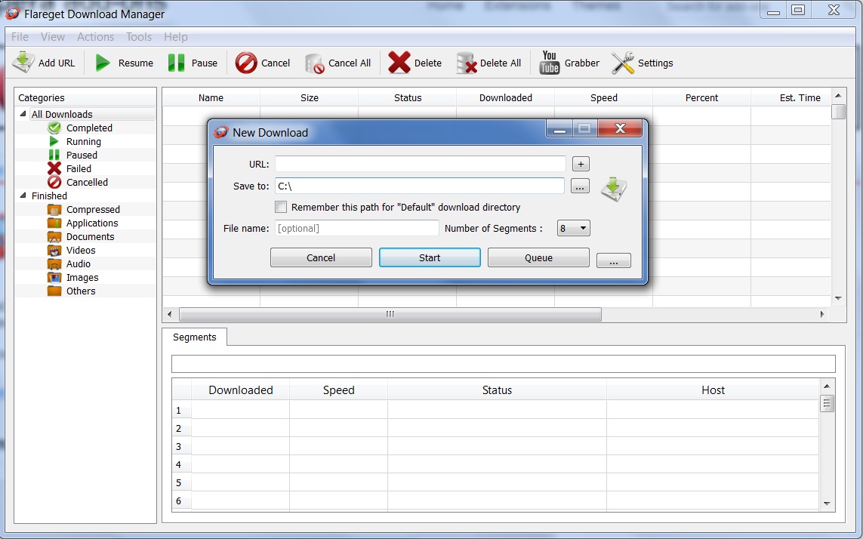Image resolution: width=863 pixels, height=539 pixels.
Task: Click the Queue button
Action: point(538,257)
